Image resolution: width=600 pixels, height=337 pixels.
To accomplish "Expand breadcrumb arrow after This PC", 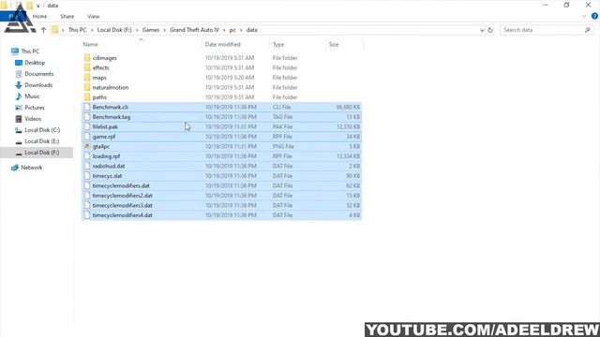I will (x=92, y=30).
